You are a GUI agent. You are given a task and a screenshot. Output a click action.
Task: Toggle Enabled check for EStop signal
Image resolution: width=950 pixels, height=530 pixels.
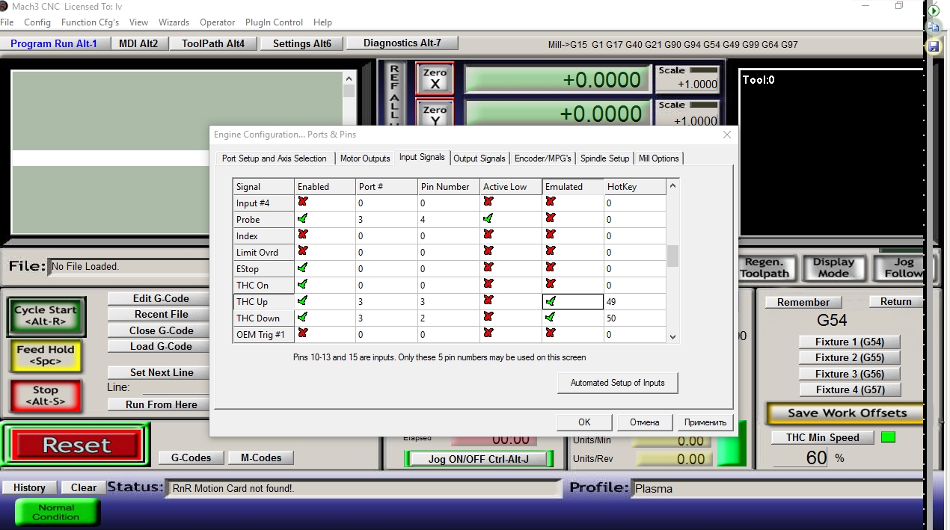click(302, 268)
